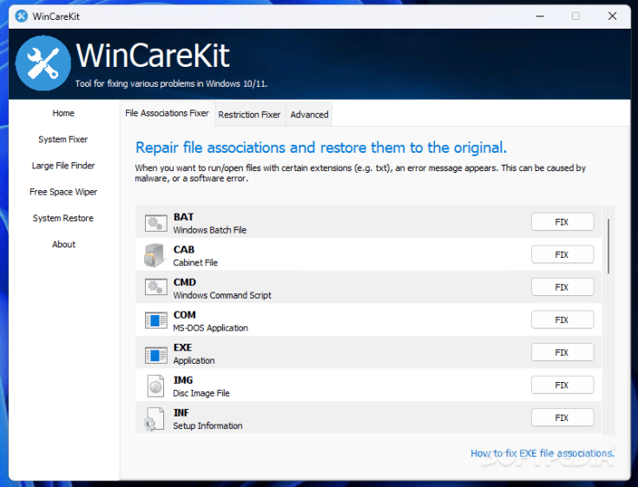Fix the BAT file association
The image size is (638, 487).
[x=562, y=222]
